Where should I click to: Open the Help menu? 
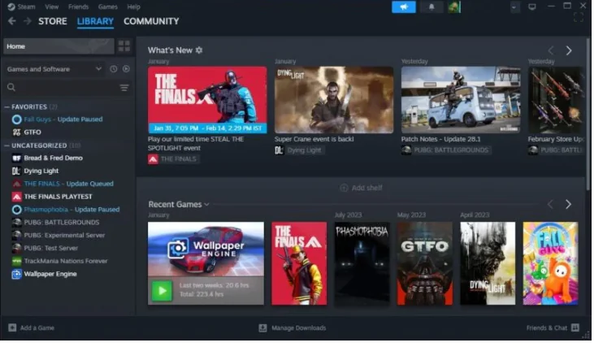click(133, 7)
